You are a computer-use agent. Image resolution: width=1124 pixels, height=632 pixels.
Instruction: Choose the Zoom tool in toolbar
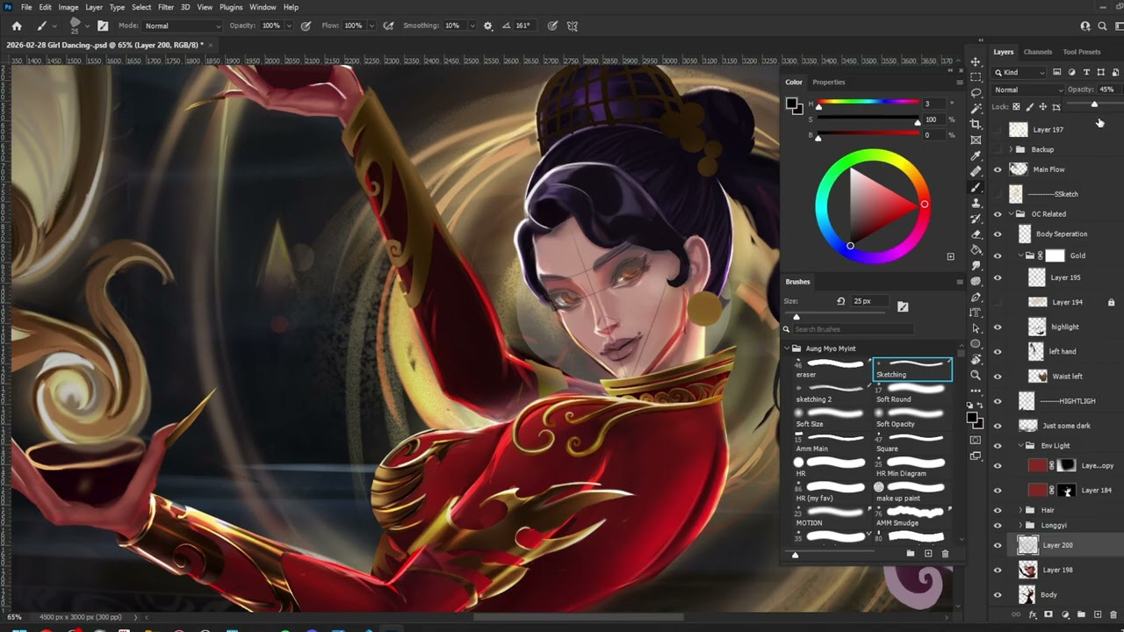coord(976,375)
